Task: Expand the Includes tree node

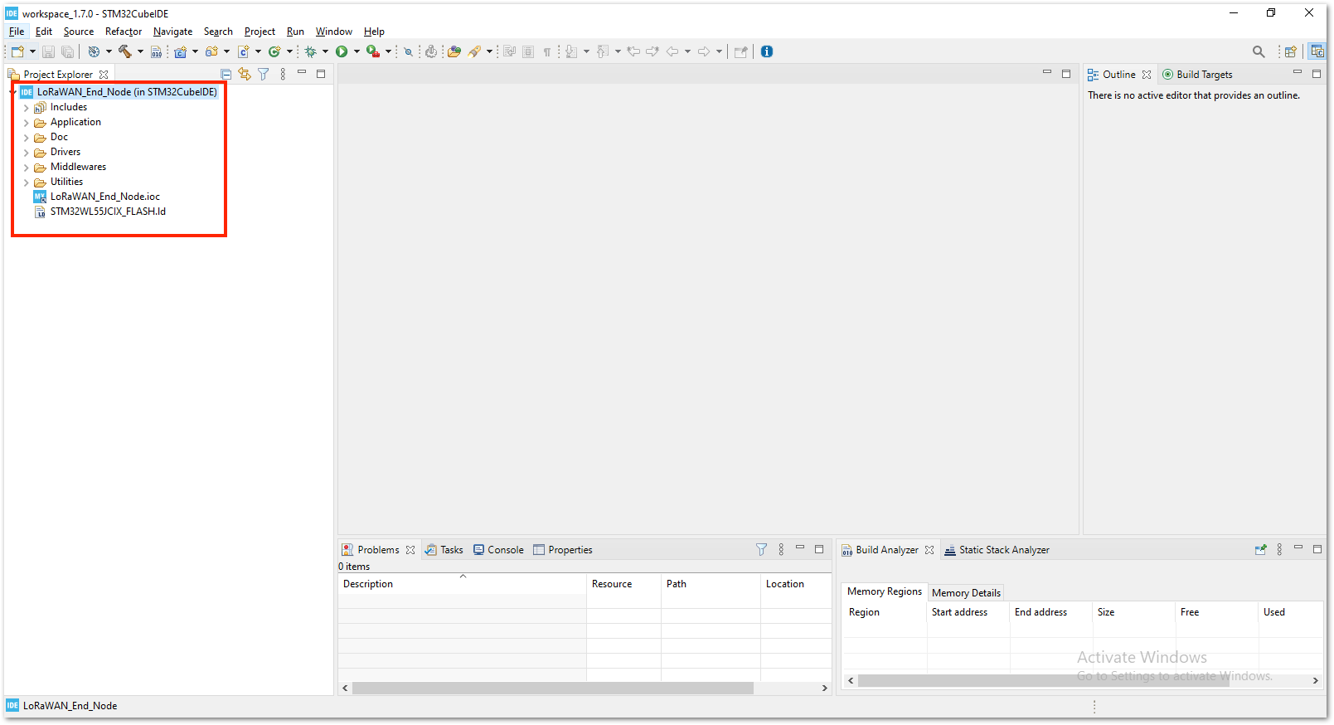Action: [27, 108]
